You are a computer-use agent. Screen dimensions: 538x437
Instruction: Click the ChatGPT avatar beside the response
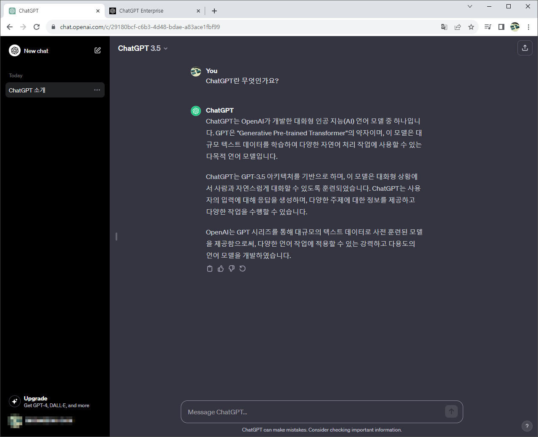point(196,111)
